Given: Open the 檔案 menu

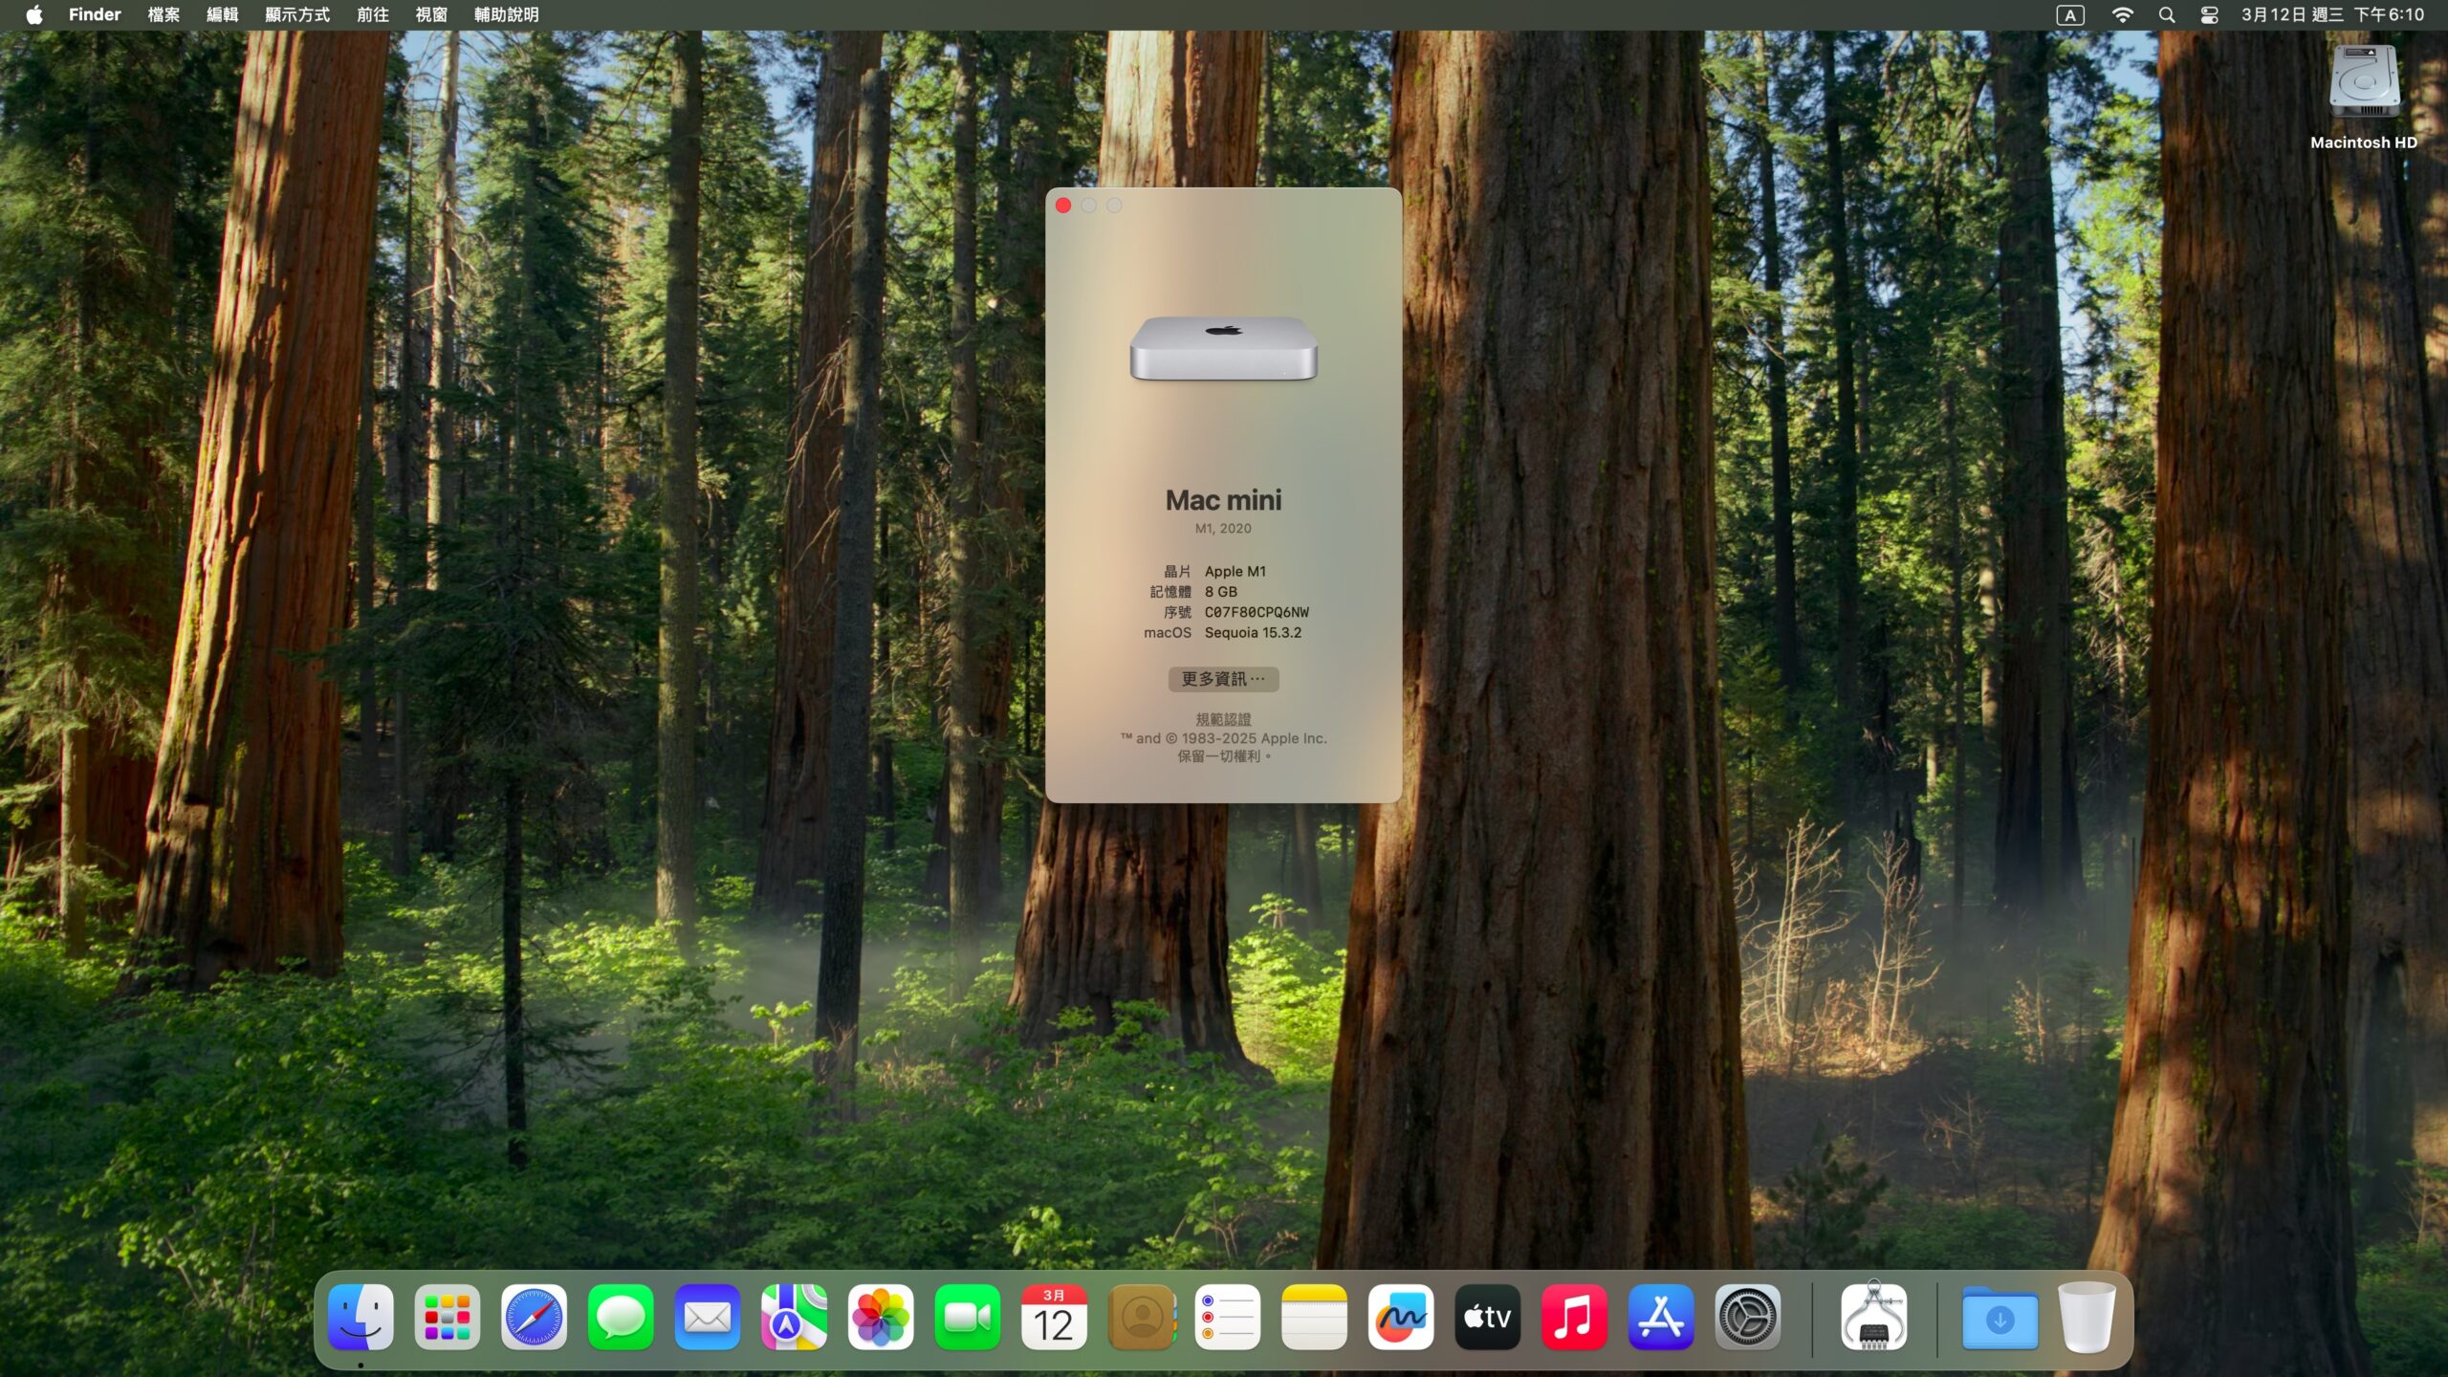Looking at the screenshot, I should pyautogui.click(x=164, y=15).
